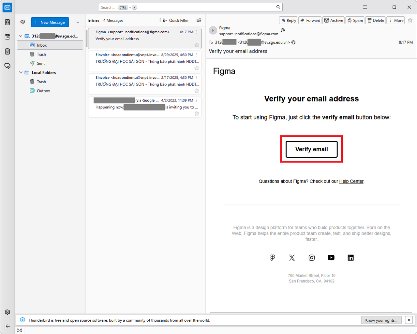Select the Outbox folder

pyautogui.click(x=50, y=91)
